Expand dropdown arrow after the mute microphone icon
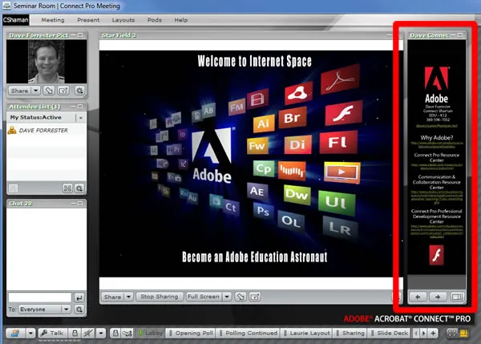 (101, 333)
